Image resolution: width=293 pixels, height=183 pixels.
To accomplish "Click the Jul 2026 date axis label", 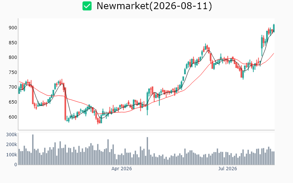I will (x=227, y=169).
